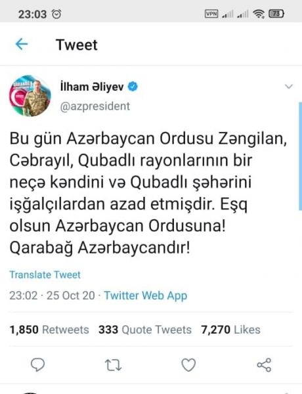Like the tweet with heart icon
Viewport: 302px width, 394px height.
pos(188,365)
